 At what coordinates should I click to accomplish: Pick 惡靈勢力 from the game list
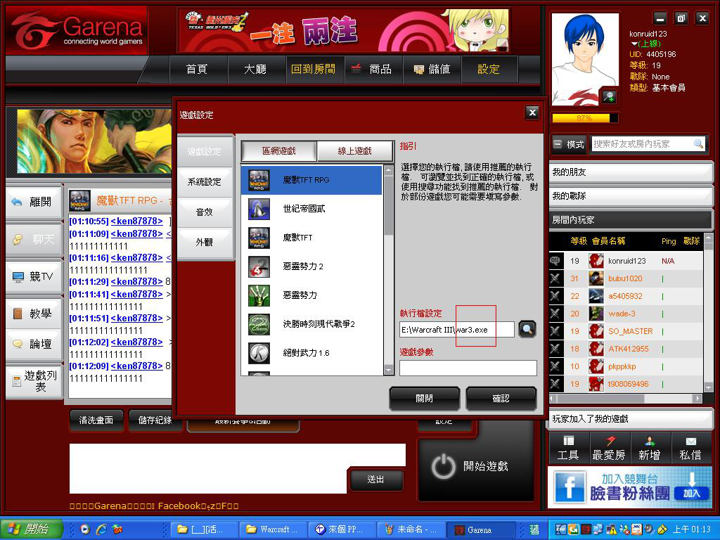(311, 295)
